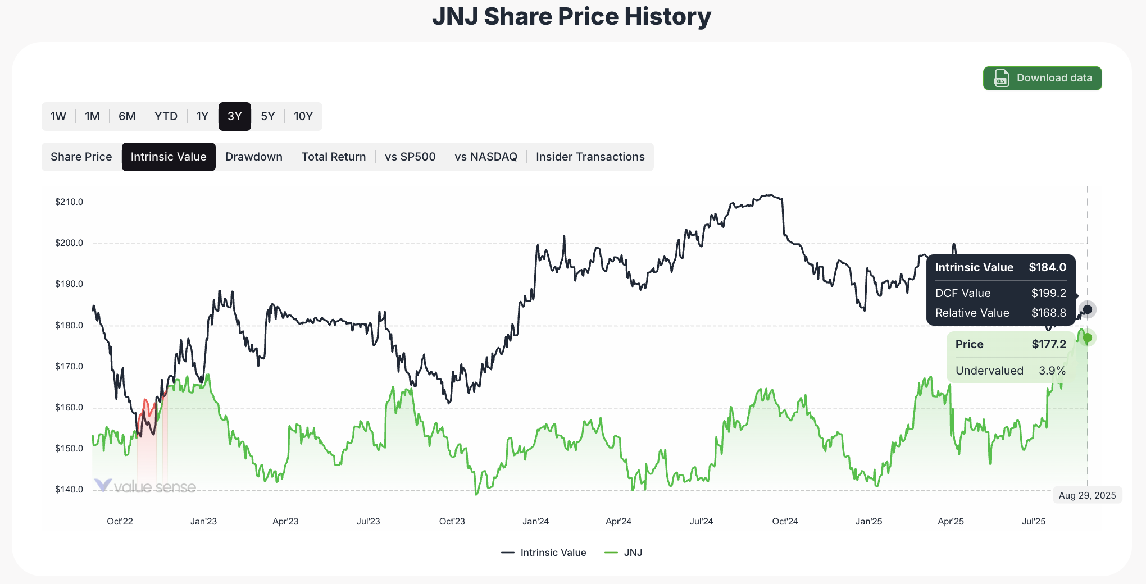The image size is (1146, 584).
Task: Choose the 1M range option
Action: click(92, 116)
